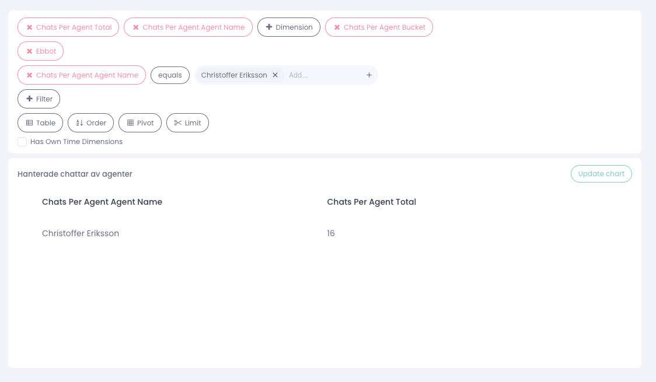Click Chats Per Agent Total column header
Viewport: 656px width, 382px height.
tap(371, 202)
